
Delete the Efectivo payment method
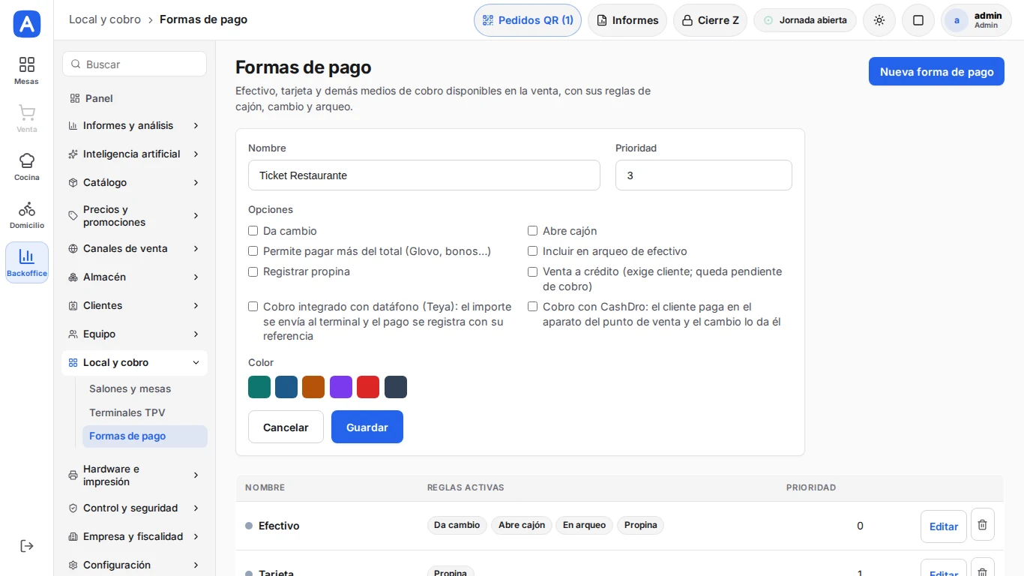[x=983, y=525]
